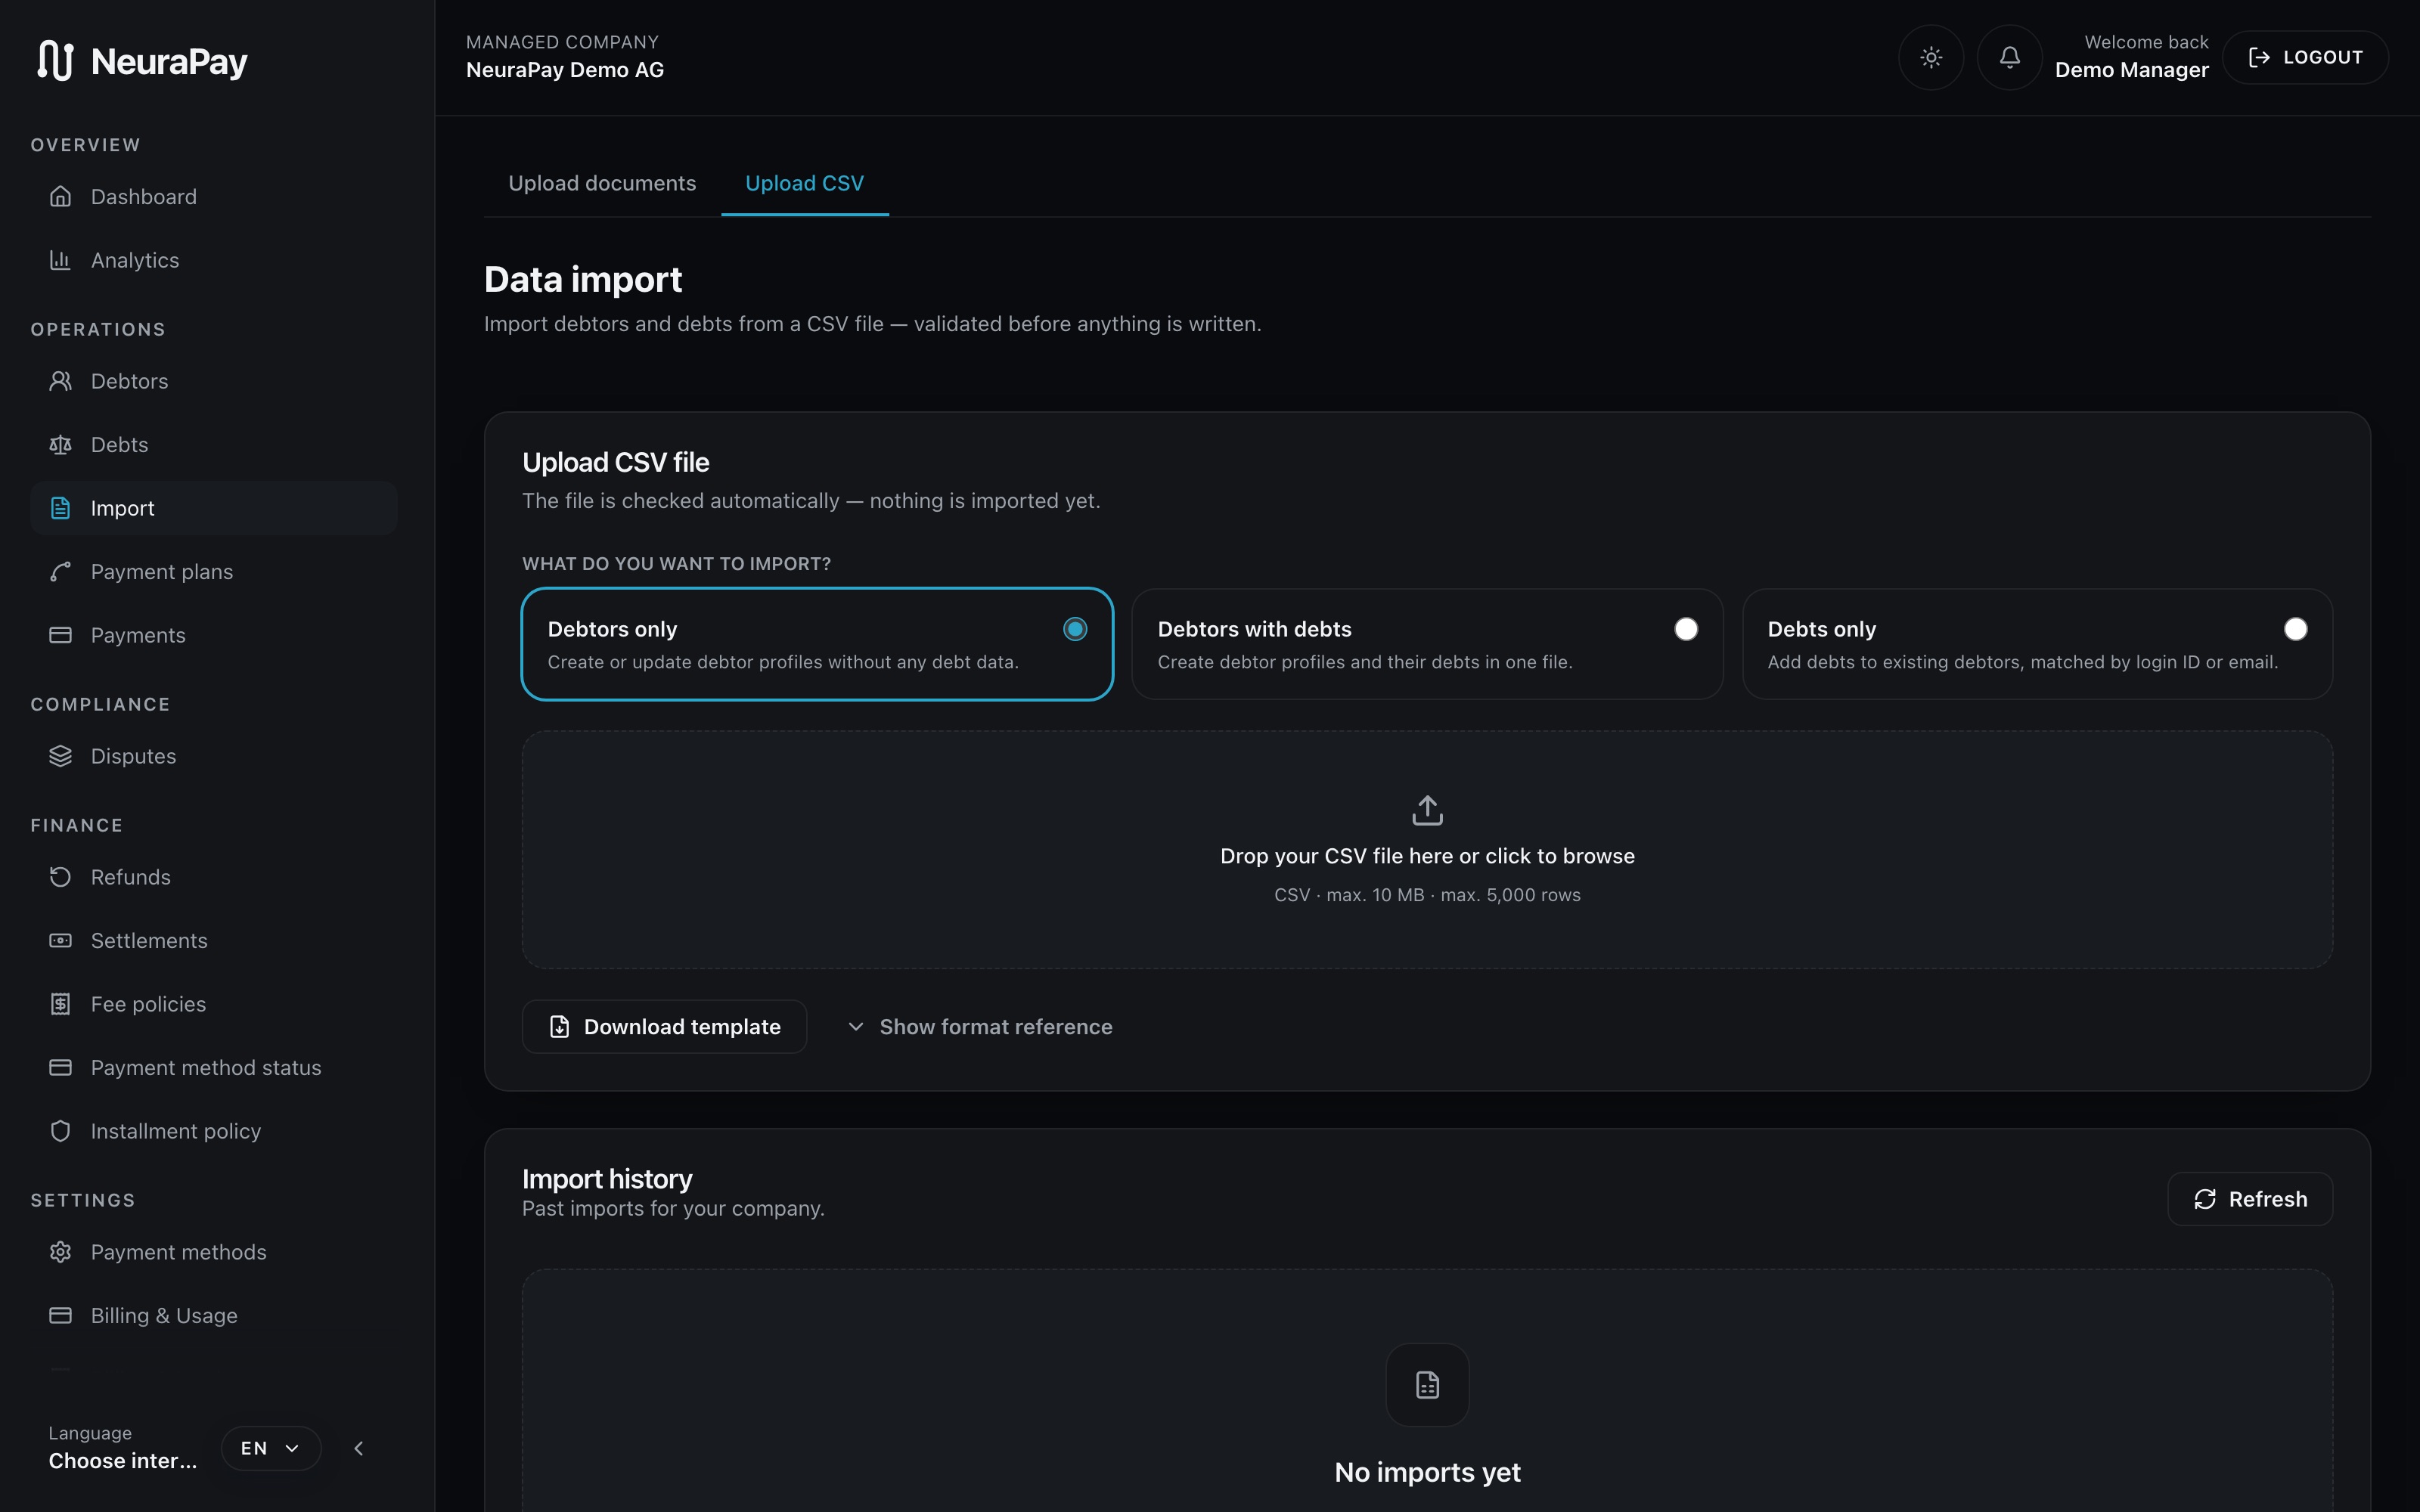Image resolution: width=2420 pixels, height=1512 pixels.
Task: Open Payment method status from the sidebar
Action: pos(214,1068)
